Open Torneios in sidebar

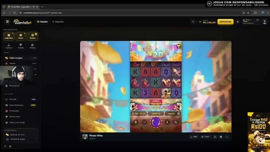pos(21,46)
